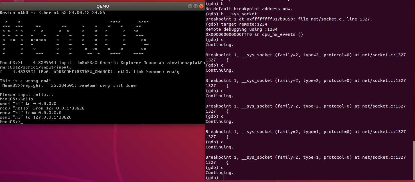Click "0x000000000000fff0 in cpu_hw_events ()" line
Viewport: 415px width, 182px height.
pos(254,34)
